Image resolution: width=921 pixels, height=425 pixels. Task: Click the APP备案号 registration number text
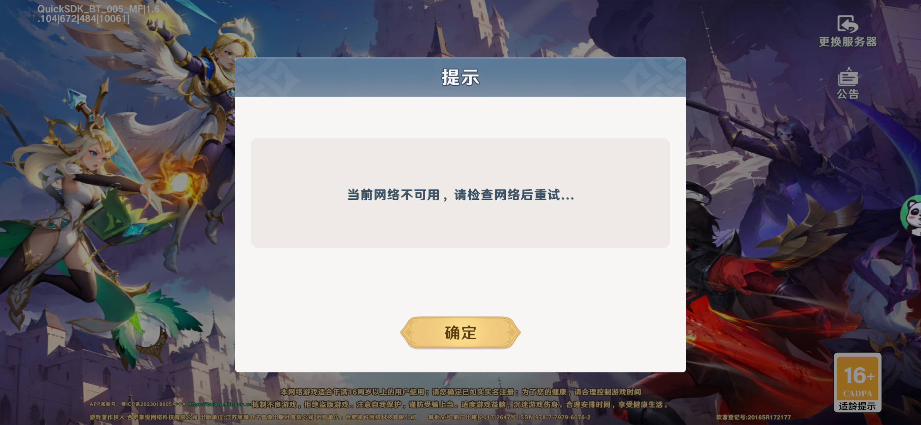[138, 404]
